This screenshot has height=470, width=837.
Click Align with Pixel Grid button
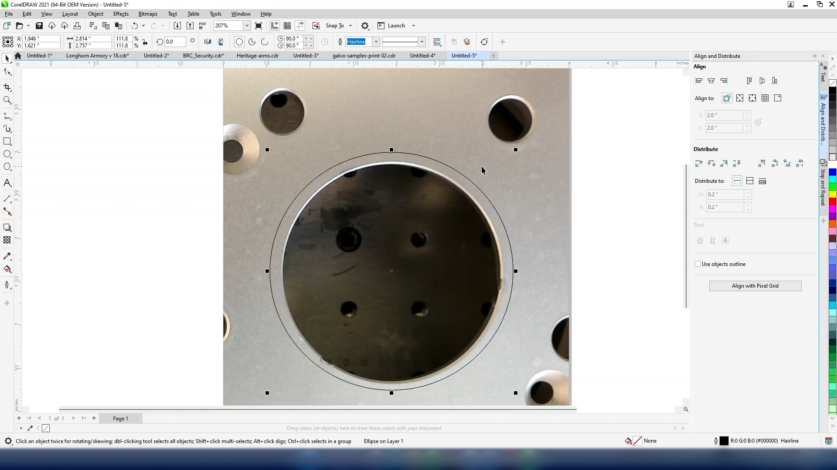(755, 286)
